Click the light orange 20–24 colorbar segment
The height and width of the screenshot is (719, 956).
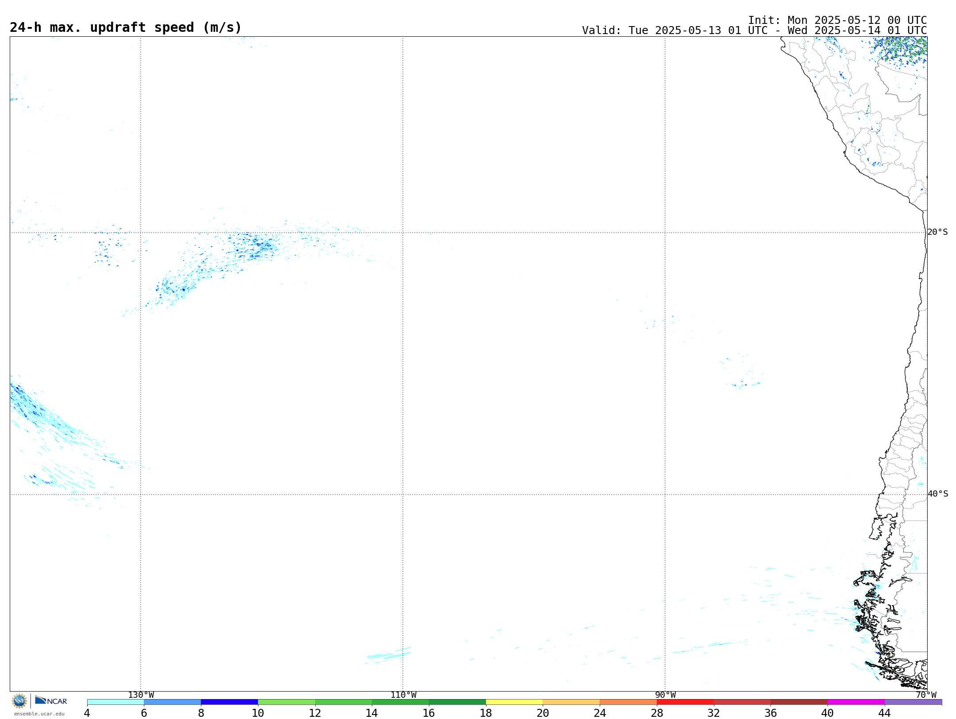point(571,702)
